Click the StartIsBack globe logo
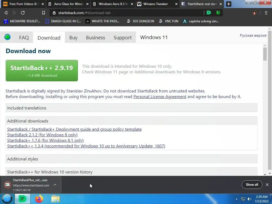 pos(7,37)
